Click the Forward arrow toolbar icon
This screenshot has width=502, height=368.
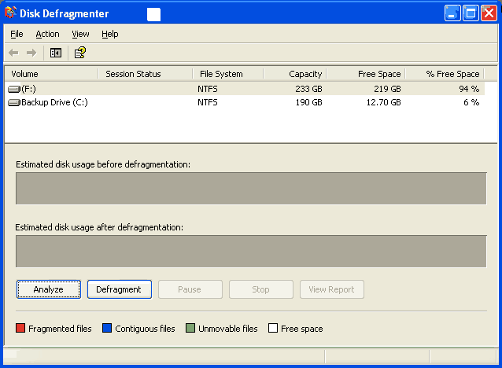[31, 53]
